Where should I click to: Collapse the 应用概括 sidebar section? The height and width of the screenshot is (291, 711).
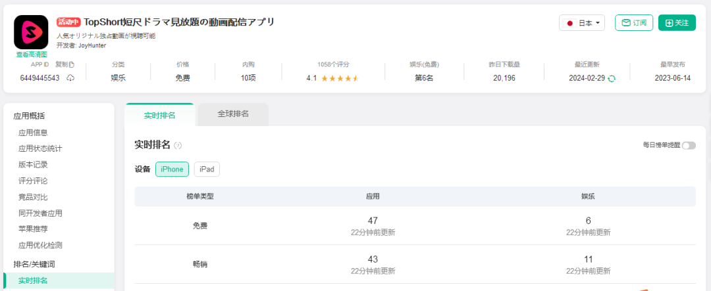pos(30,116)
